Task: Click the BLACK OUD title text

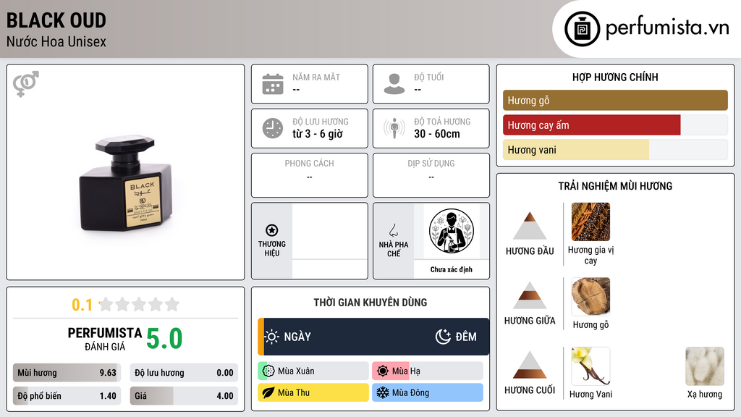Action: pyautogui.click(x=56, y=20)
